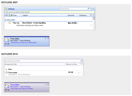
Task: Expand the Query Builder double chevron
Action: tap(93, 9)
